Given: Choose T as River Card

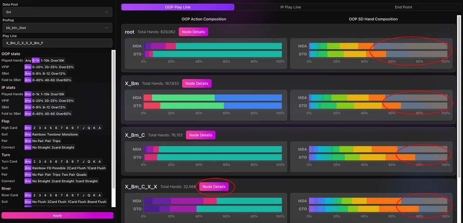Looking at the screenshot, I should click(x=78, y=195).
